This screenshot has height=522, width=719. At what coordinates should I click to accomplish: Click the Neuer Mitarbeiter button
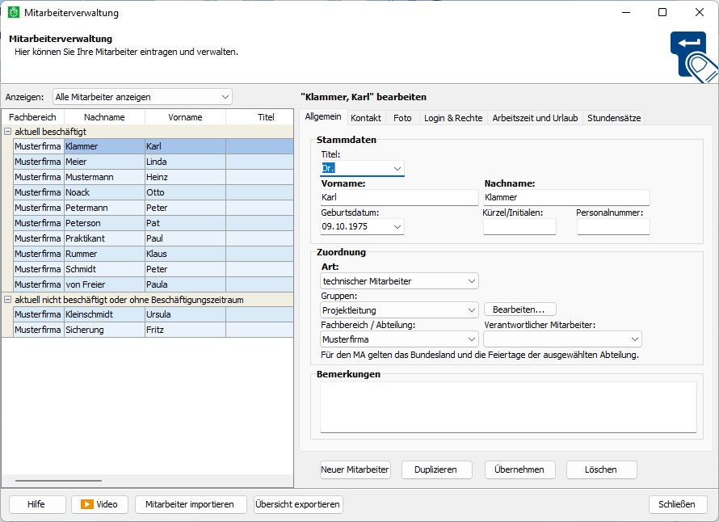[x=355, y=469]
